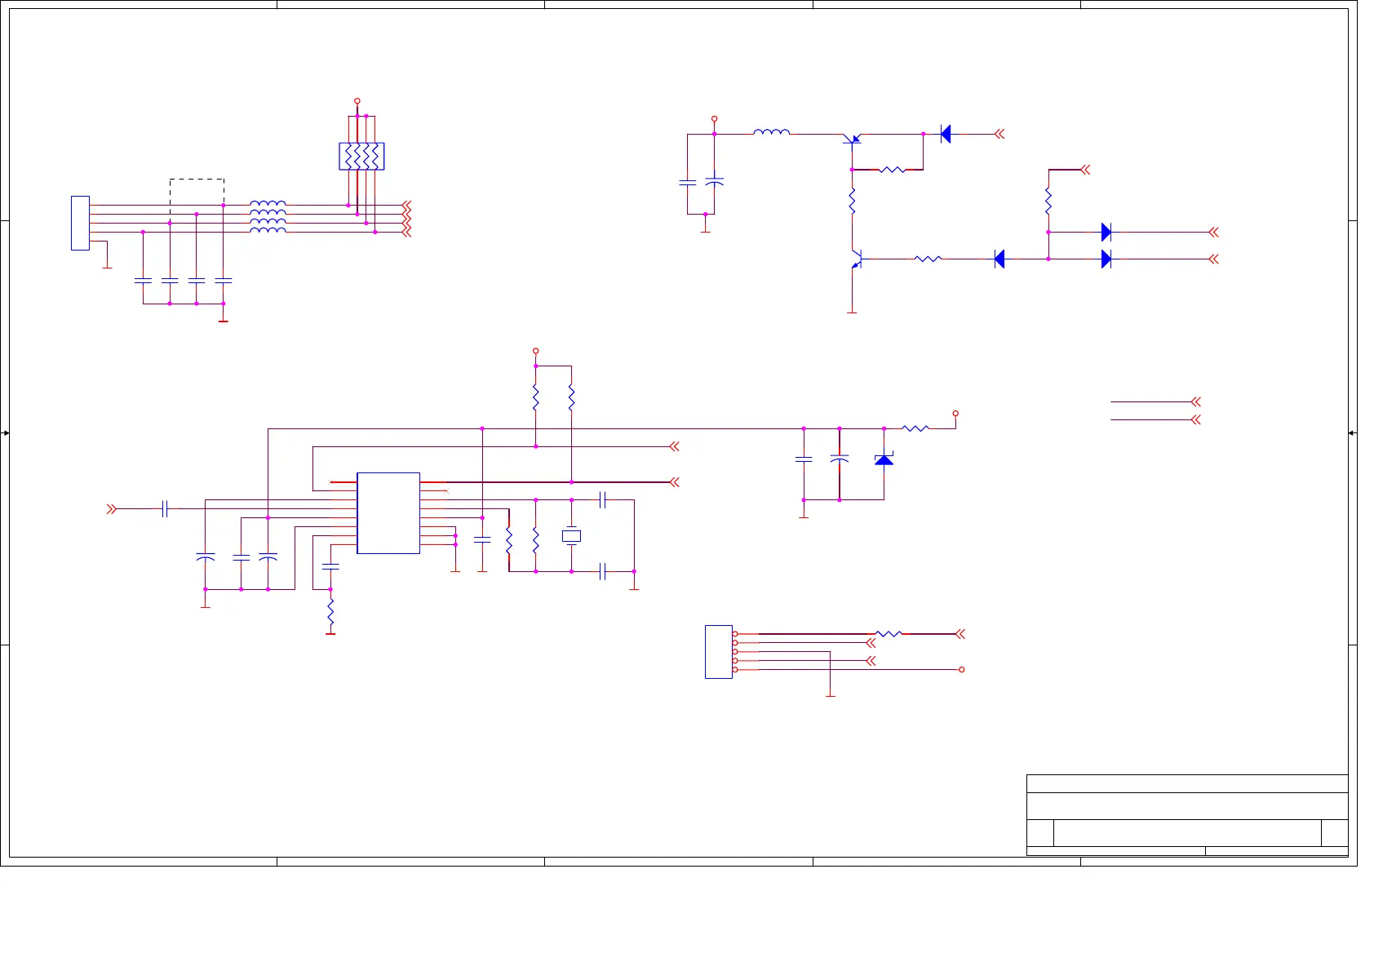This screenshot has height=971, width=1374.
Task: Select the lower NPN transistor symbol
Action: pyautogui.click(x=855, y=259)
